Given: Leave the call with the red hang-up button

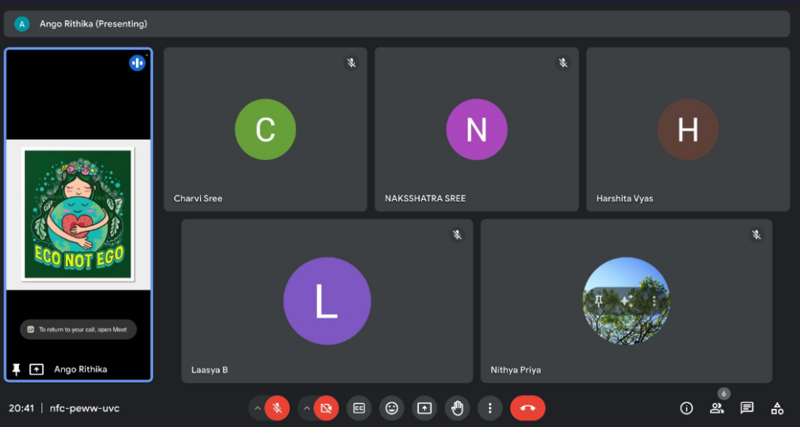Looking at the screenshot, I should click(x=527, y=407).
